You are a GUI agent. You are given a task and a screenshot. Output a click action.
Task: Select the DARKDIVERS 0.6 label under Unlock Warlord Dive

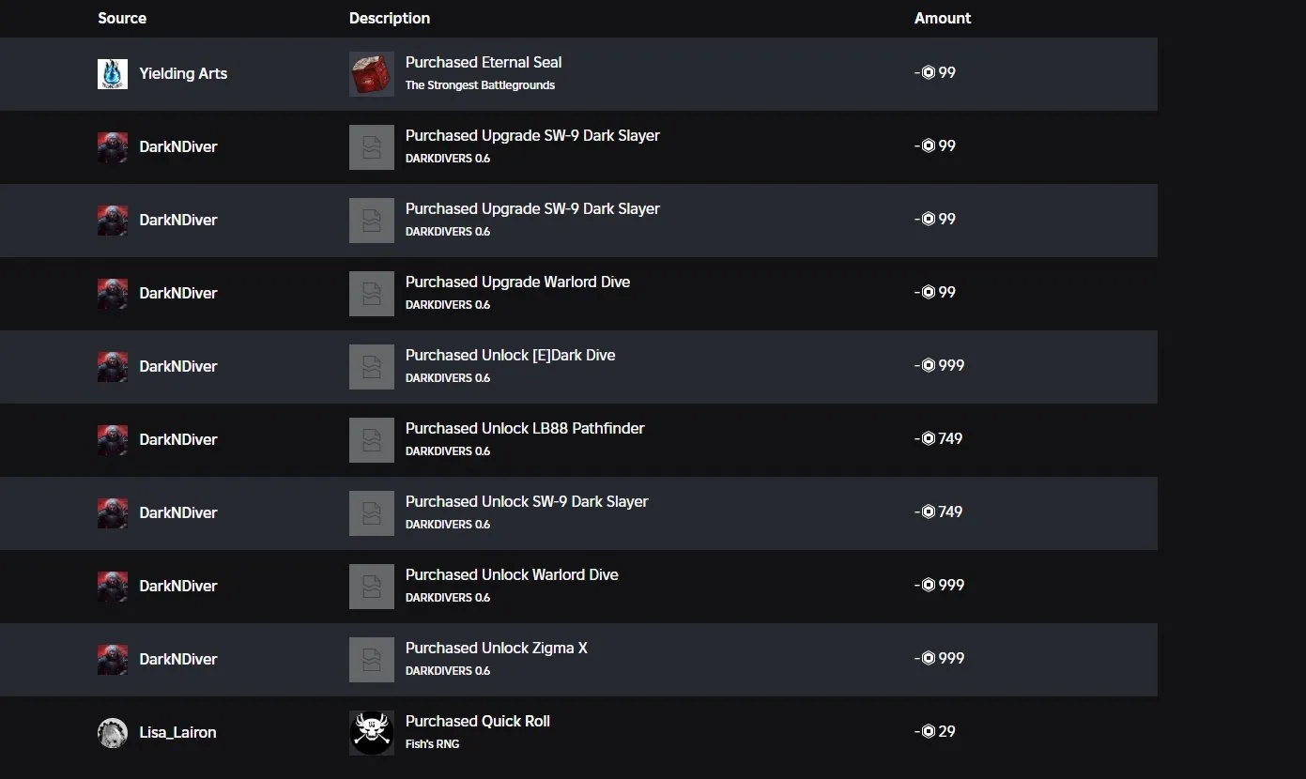point(448,597)
